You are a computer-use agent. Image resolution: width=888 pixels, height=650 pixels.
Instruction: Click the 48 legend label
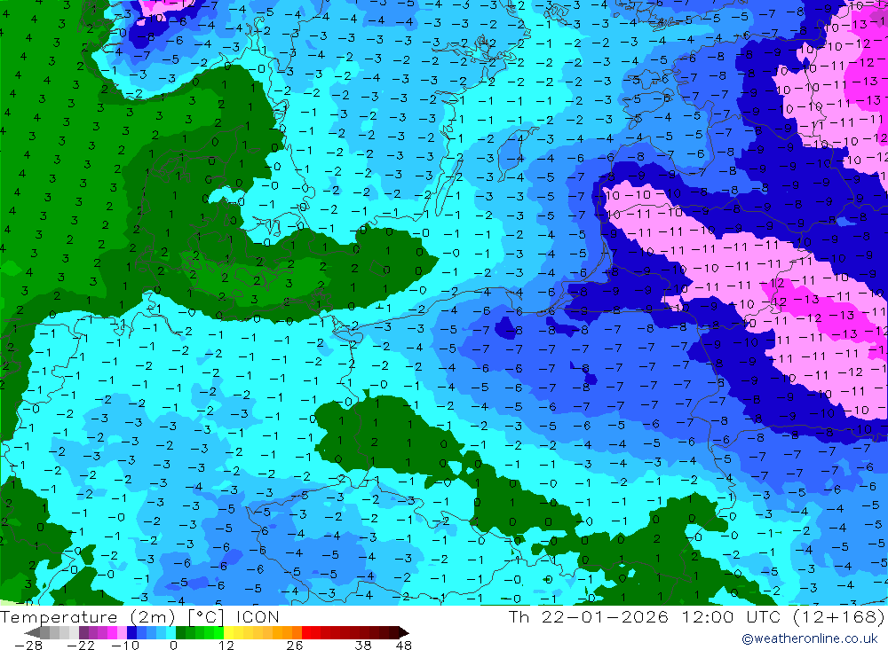[404, 645]
